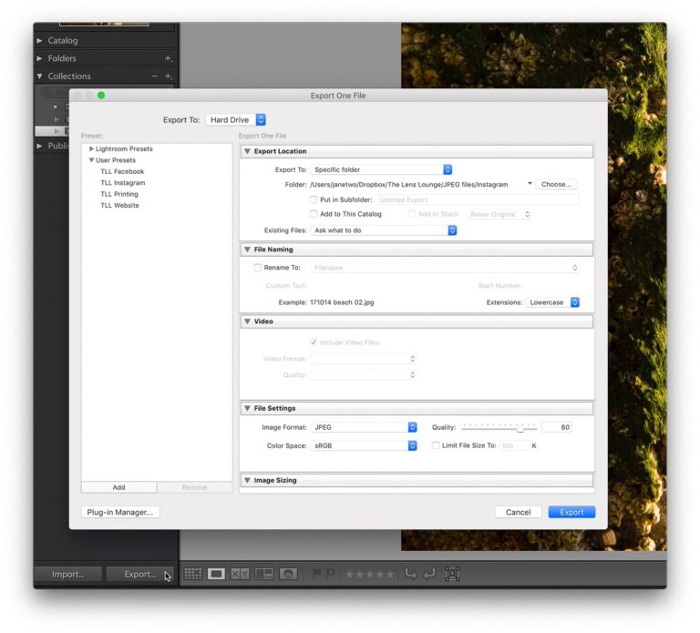Toggle the Add to Stack checkbox
Screen dimensions: 700x633
[x=412, y=214]
